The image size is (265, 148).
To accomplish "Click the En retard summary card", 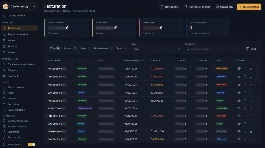I will pos(161,28).
